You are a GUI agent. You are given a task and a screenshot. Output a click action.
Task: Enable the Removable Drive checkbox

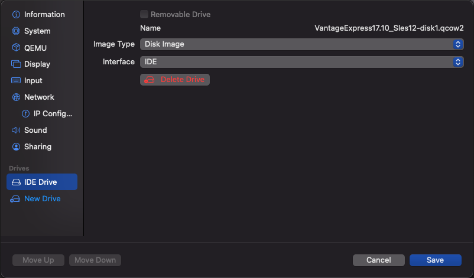[144, 14]
